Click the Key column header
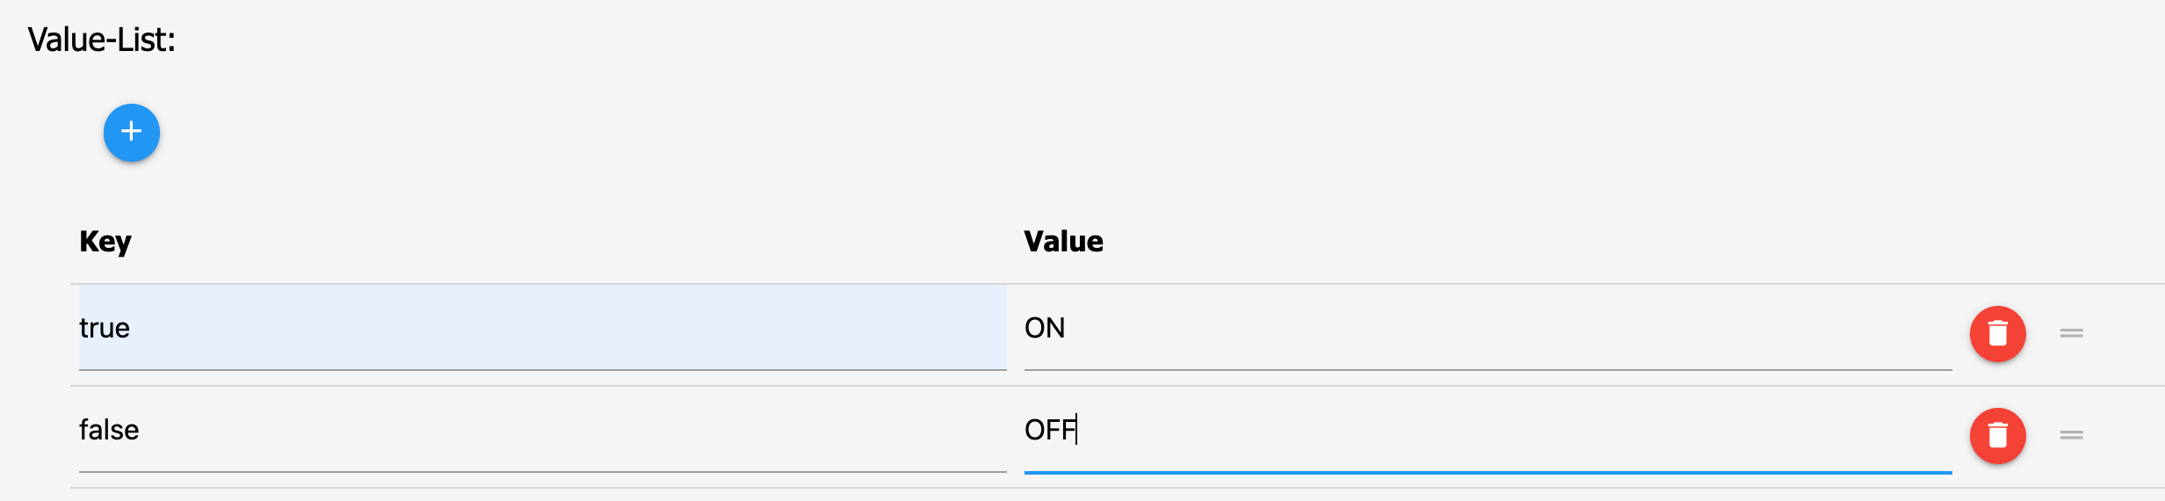This screenshot has width=2165, height=501. [x=105, y=242]
